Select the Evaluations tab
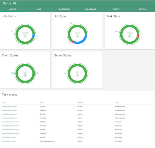The image size is (155, 148). pos(90,9)
